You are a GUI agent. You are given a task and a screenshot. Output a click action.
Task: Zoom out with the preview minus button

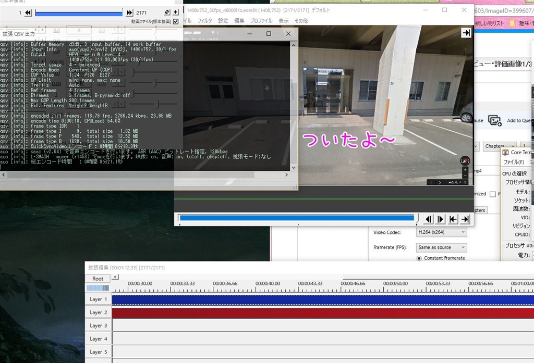[x=465, y=176]
